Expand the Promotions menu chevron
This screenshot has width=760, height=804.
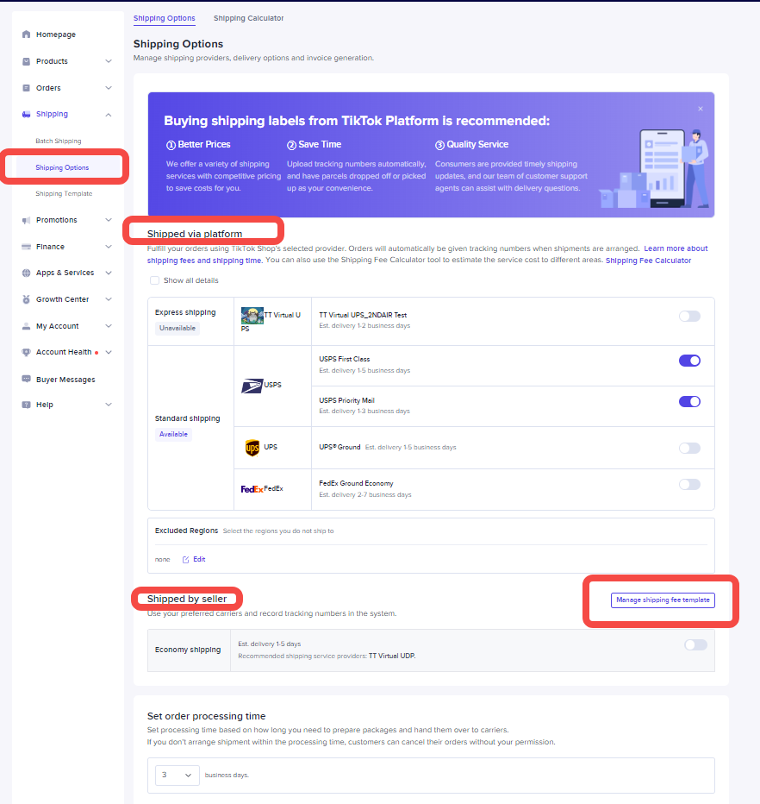click(x=109, y=220)
